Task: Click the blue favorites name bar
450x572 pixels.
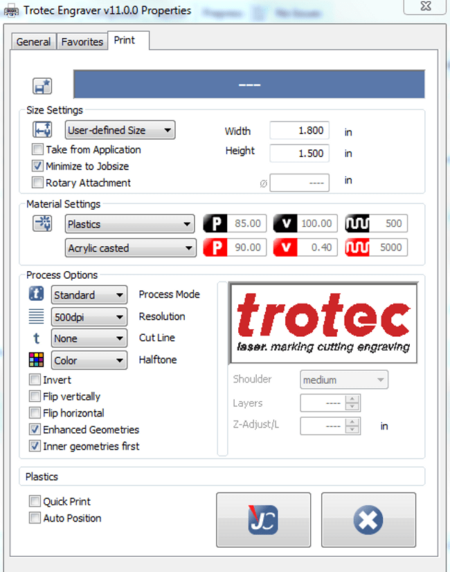Action: [249, 84]
